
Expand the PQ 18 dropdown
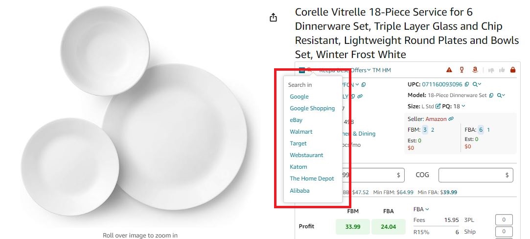[463, 106]
